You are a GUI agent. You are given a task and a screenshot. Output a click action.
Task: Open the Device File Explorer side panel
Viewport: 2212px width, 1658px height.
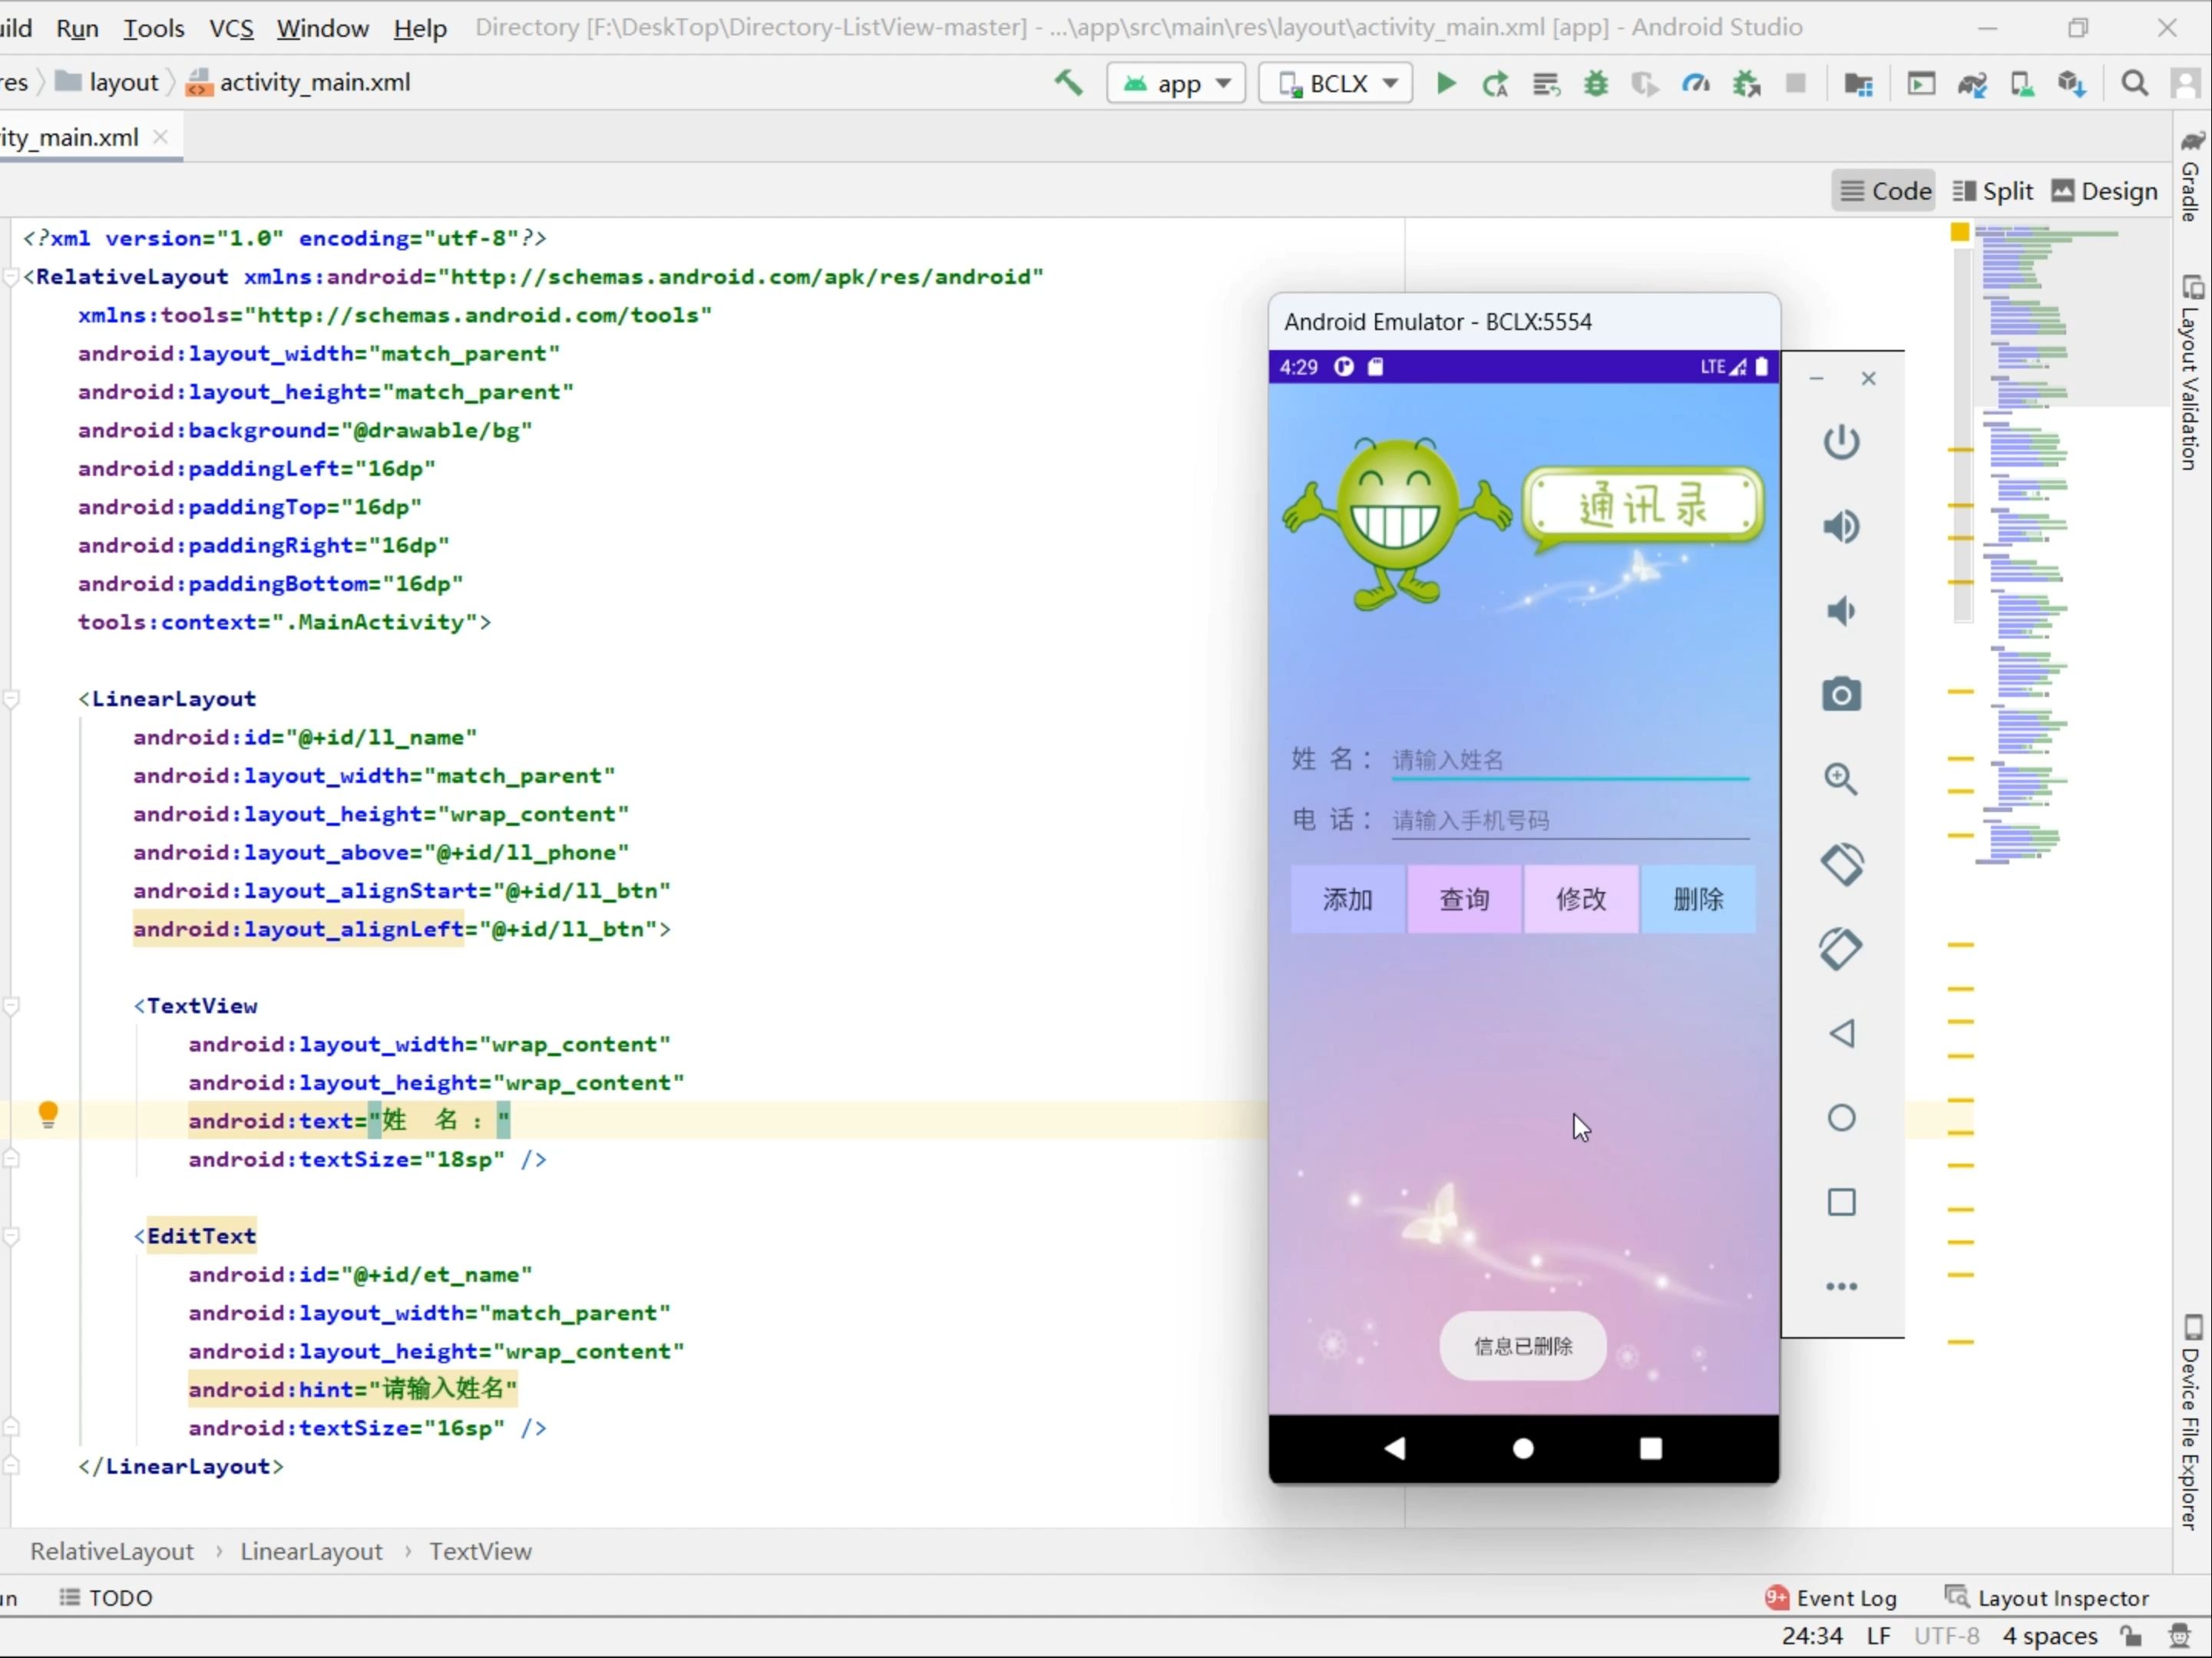2191,1422
